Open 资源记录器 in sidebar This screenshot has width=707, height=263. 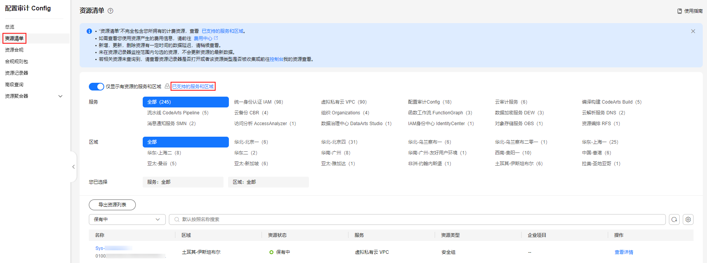(x=17, y=73)
